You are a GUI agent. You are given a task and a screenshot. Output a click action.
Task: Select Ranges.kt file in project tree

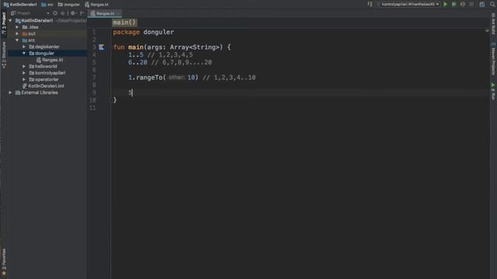[50, 60]
